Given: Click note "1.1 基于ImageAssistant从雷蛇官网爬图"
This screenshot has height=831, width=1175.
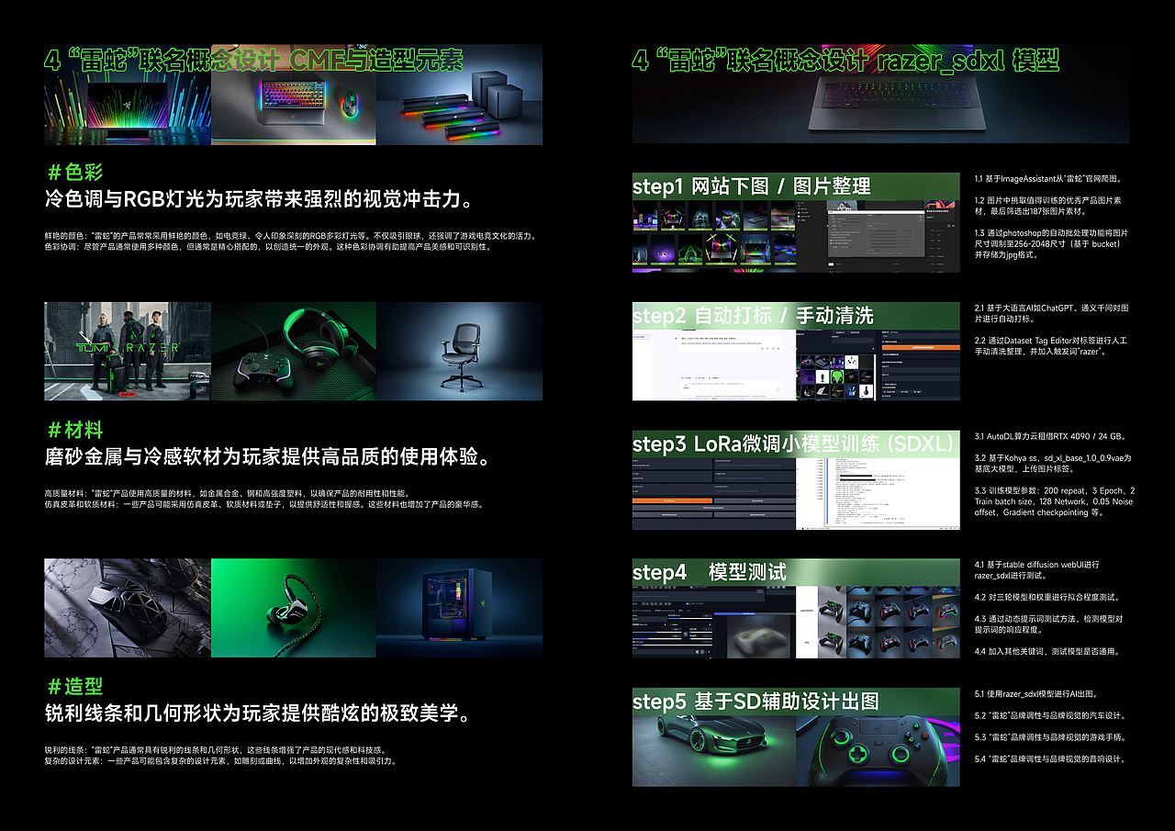Looking at the screenshot, I should tap(1048, 179).
